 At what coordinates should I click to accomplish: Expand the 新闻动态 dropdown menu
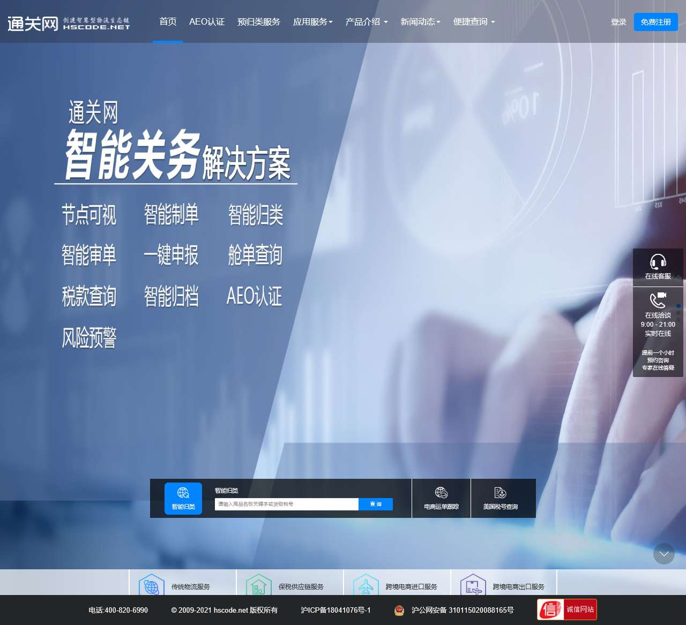point(421,21)
